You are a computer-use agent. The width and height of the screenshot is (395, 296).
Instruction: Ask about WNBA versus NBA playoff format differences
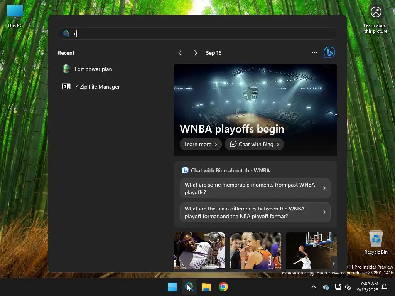point(255,212)
